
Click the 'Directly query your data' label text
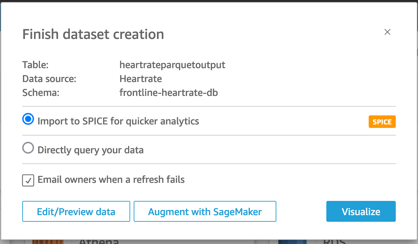pos(90,150)
